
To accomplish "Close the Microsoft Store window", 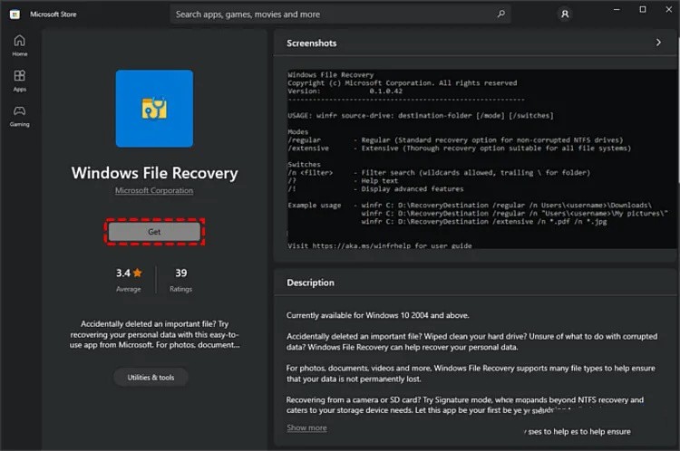I will pyautogui.click(x=669, y=10).
